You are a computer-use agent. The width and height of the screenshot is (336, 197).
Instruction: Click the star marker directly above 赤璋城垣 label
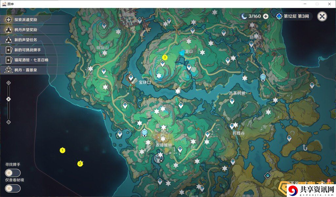click(x=163, y=139)
